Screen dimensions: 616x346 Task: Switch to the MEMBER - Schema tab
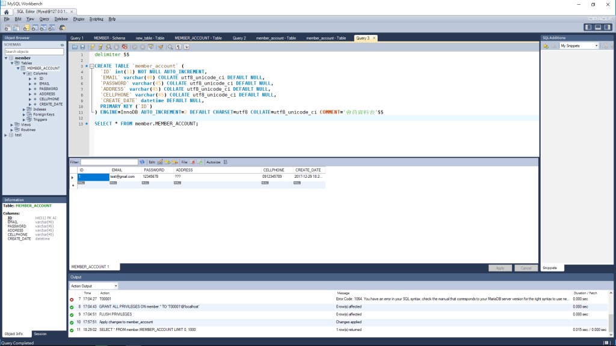click(109, 38)
